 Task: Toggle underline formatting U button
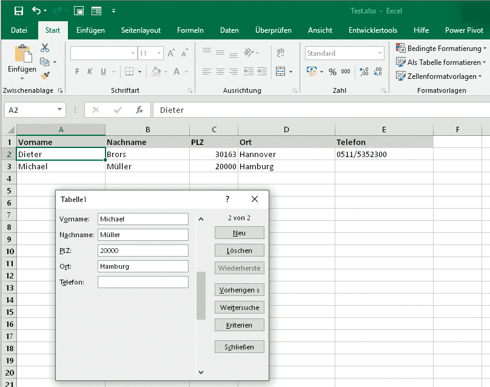[x=103, y=72]
